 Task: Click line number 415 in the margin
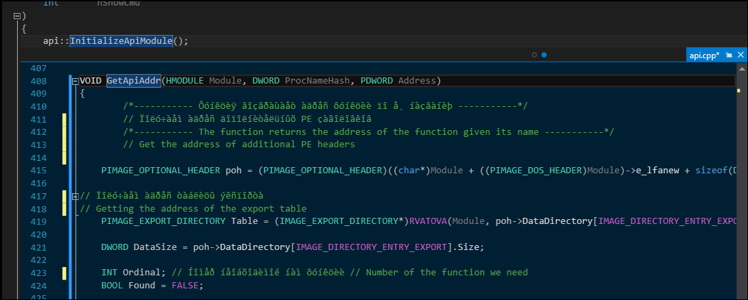pos(38,171)
